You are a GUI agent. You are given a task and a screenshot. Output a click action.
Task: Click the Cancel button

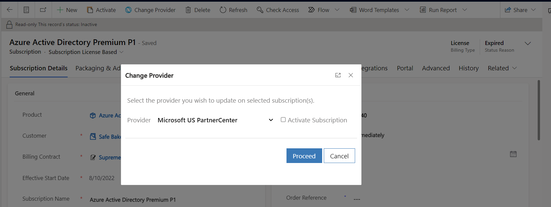339,156
